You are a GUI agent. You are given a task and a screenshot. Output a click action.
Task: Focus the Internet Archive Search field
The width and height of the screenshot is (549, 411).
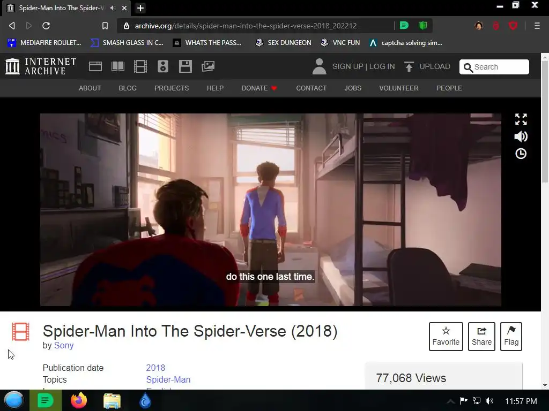tap(494, 67)
